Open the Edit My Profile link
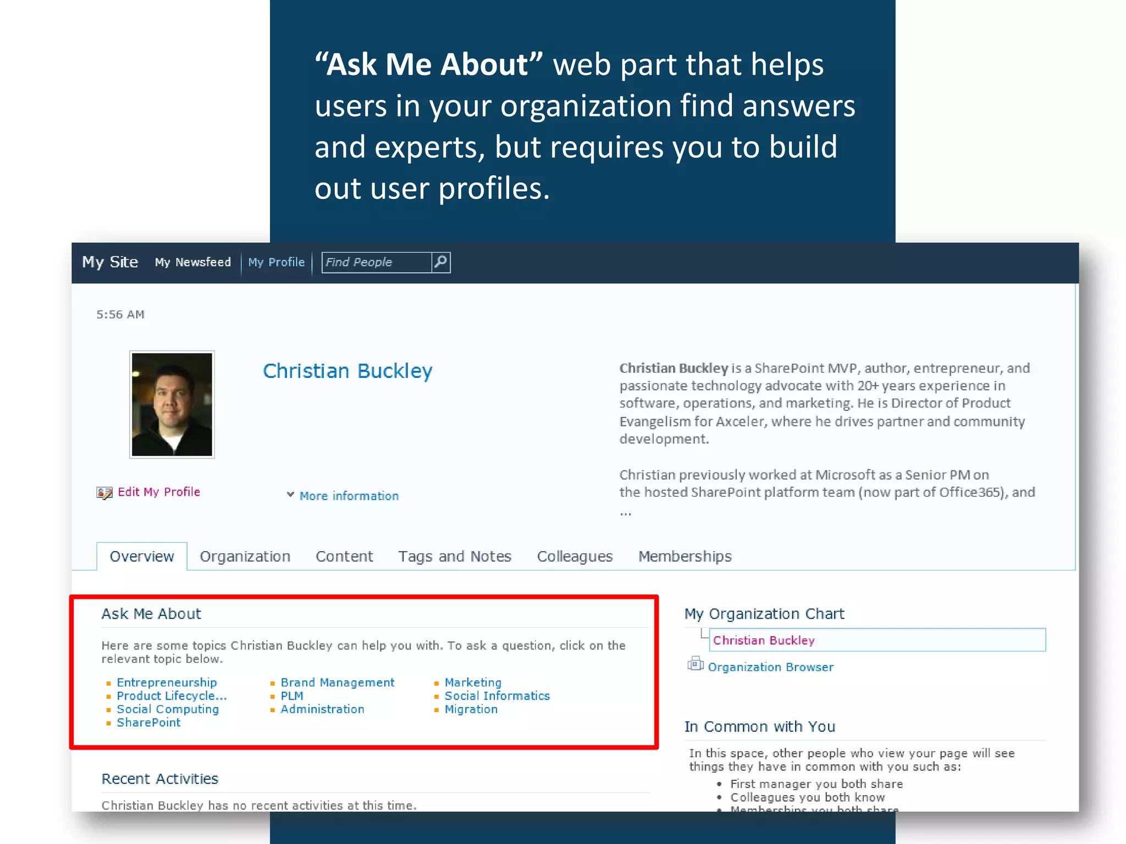Image resolution: width=1126 pixels, height=844 pixels. [x=159, y=492]
